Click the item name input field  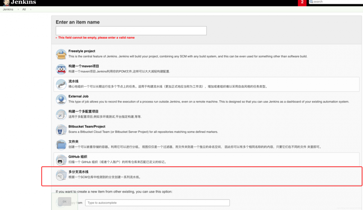pos(131,30)
